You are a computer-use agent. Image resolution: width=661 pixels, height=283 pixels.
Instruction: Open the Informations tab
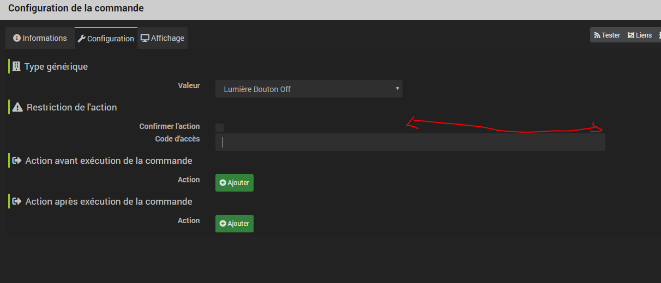(40, 38)
